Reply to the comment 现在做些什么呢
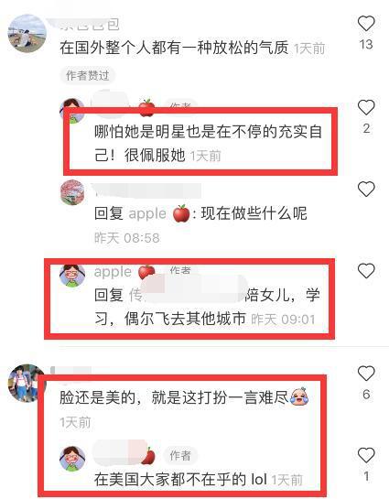 [x=254, y=213]
